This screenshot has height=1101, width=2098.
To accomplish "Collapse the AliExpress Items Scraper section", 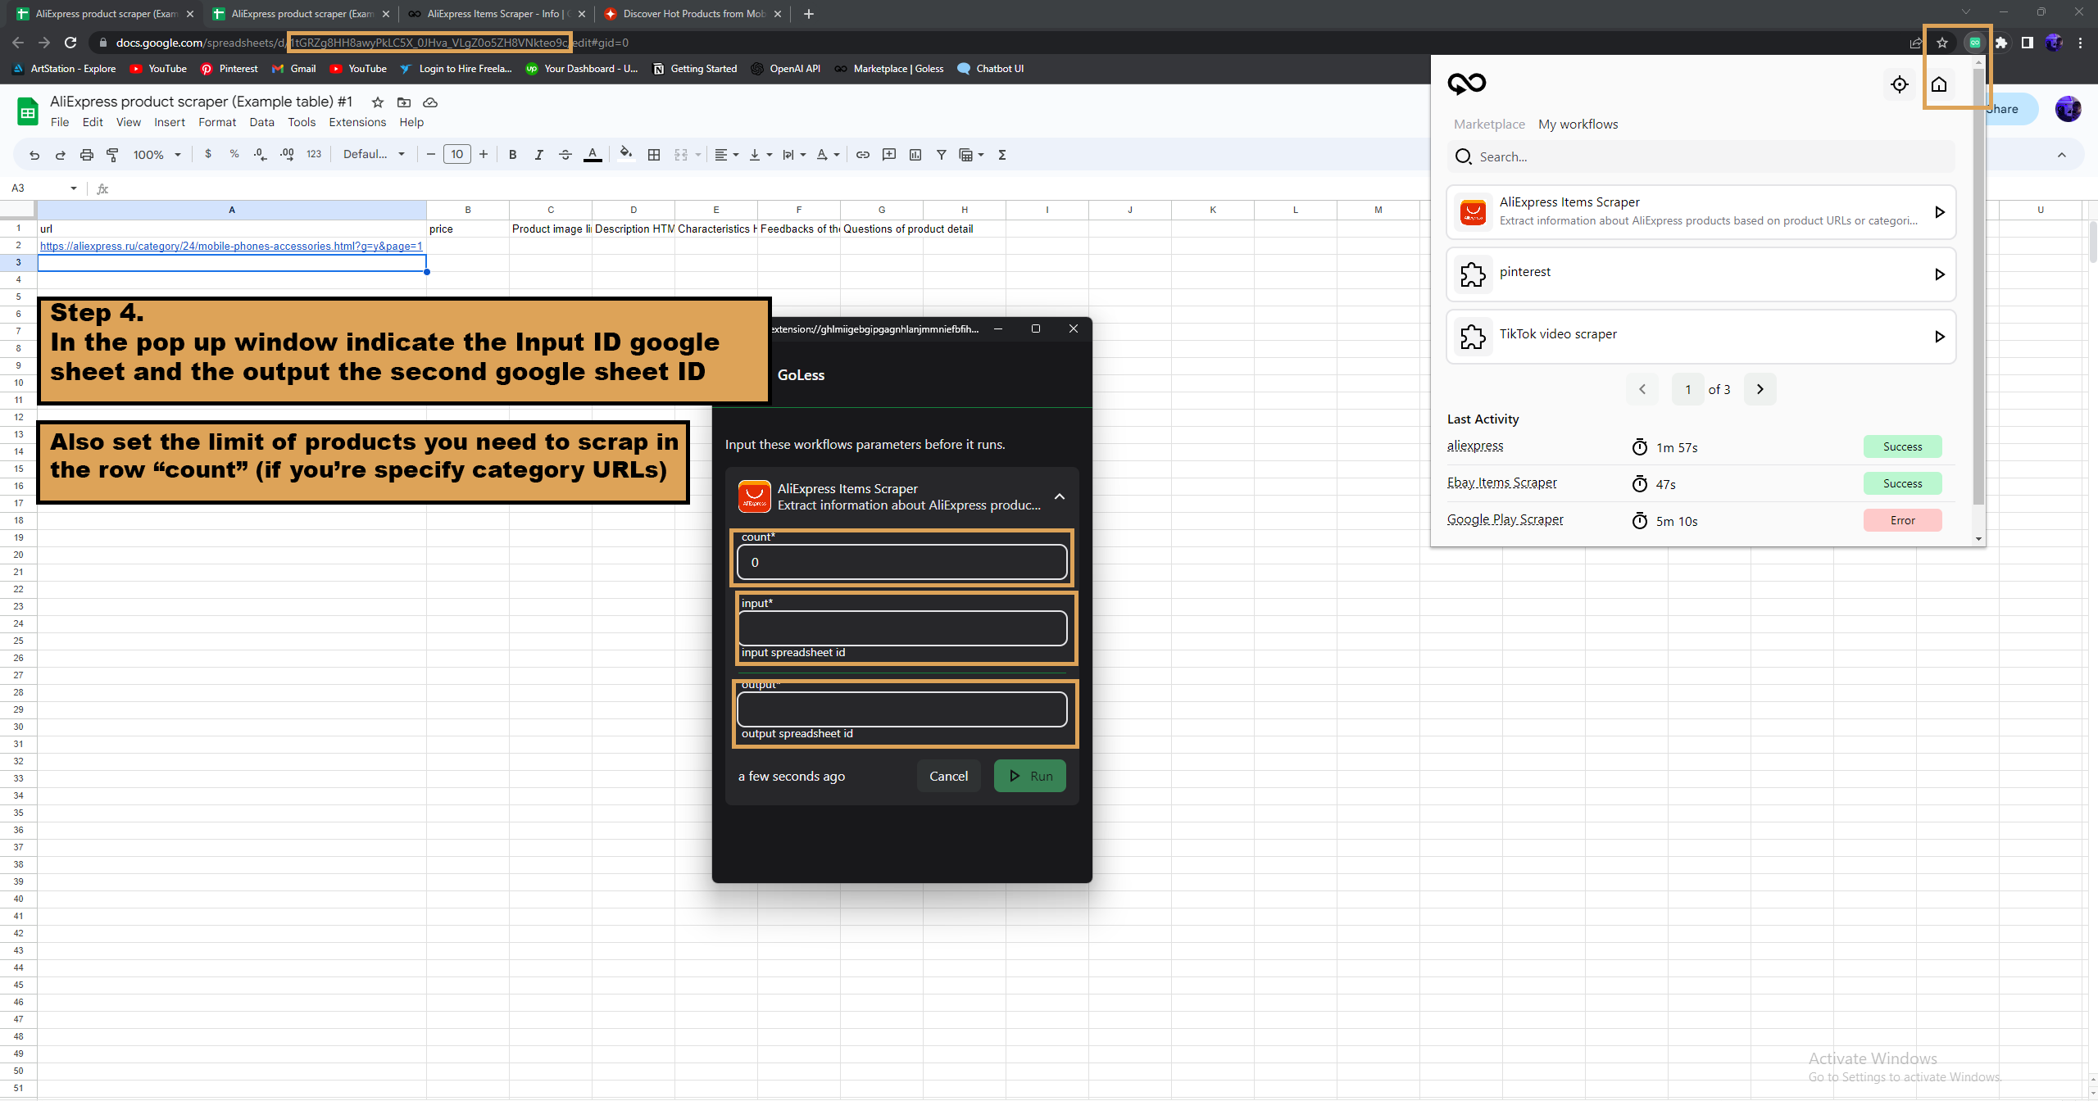I will tap(1060, 496).
